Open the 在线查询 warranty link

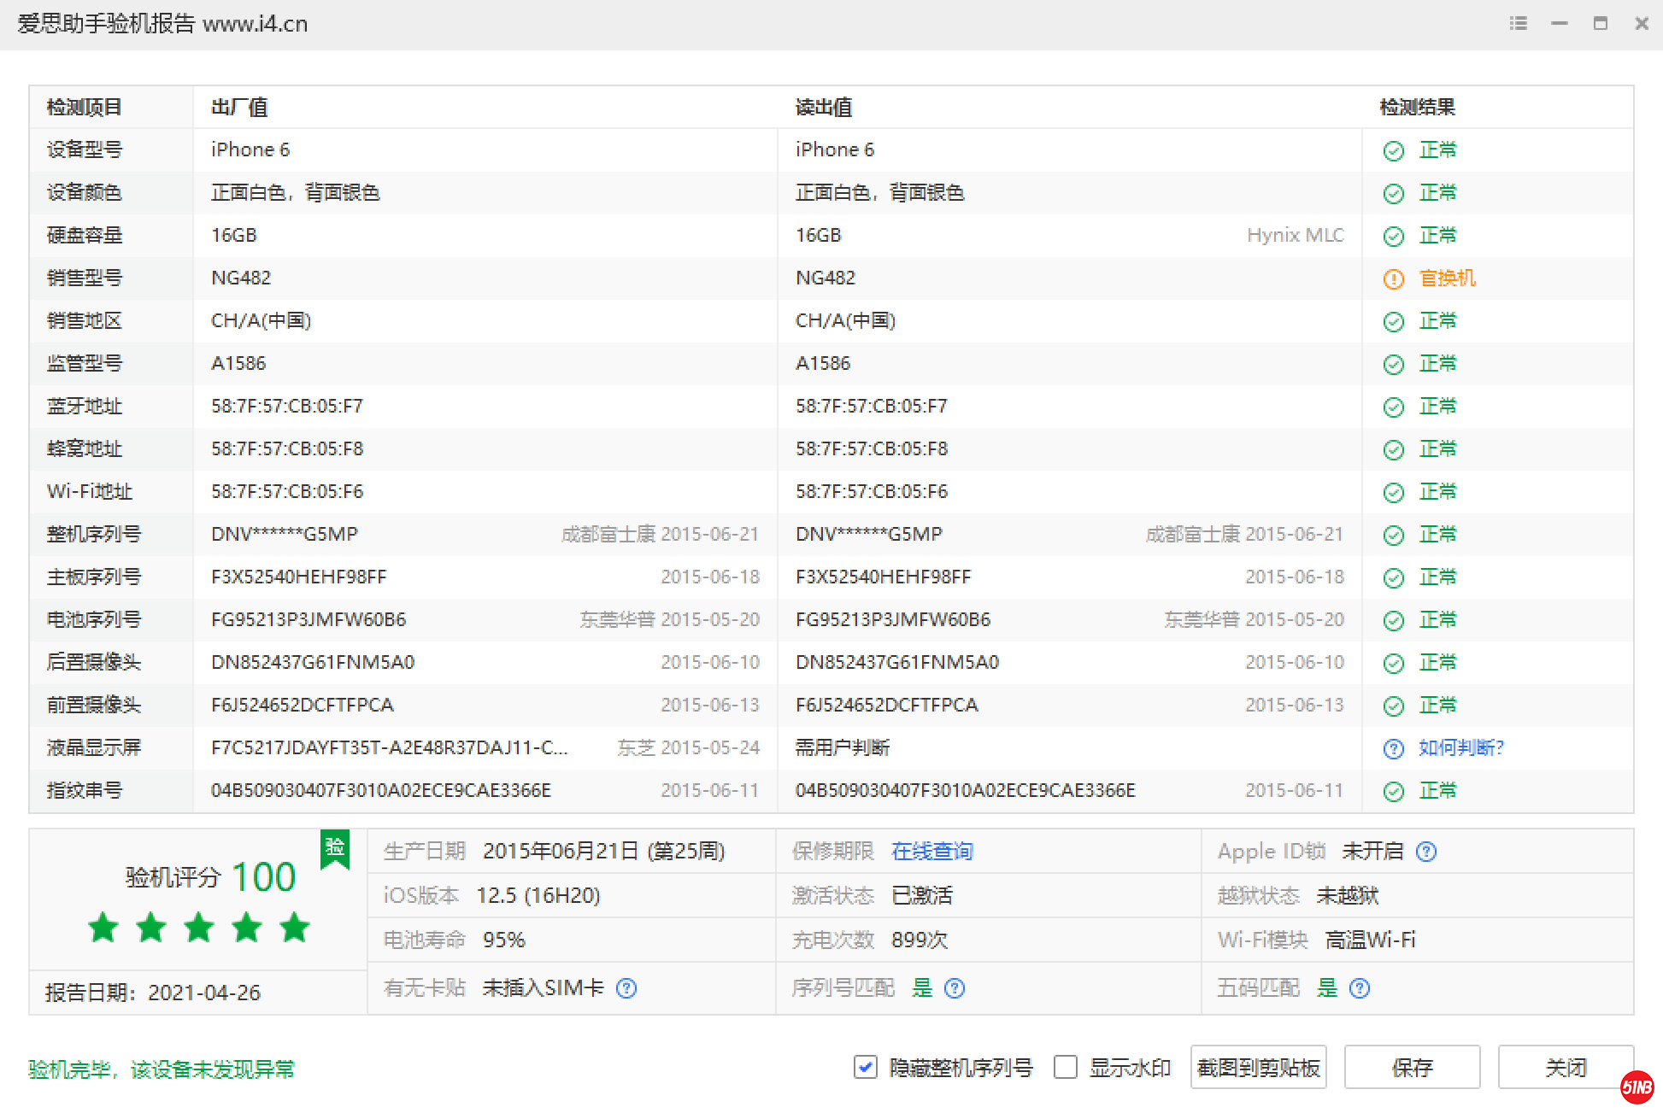[931, 852]
